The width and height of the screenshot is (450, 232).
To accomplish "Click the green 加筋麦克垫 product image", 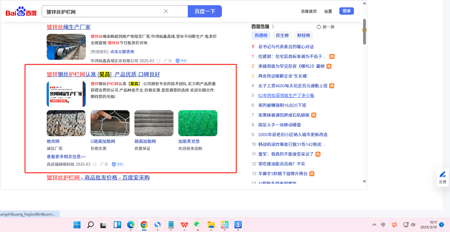I will (198, 123).
